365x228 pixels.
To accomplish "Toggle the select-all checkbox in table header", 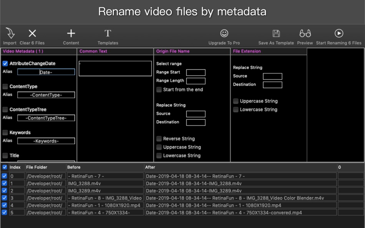I will [5, 167].
